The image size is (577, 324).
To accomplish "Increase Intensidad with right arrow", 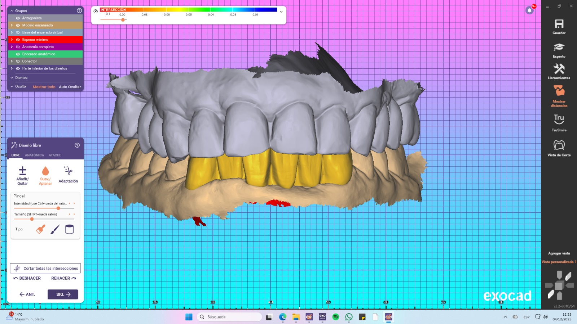I will tap(74, 203).
